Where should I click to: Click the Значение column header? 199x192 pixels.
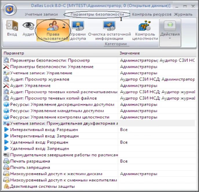(x=130, y=53)
